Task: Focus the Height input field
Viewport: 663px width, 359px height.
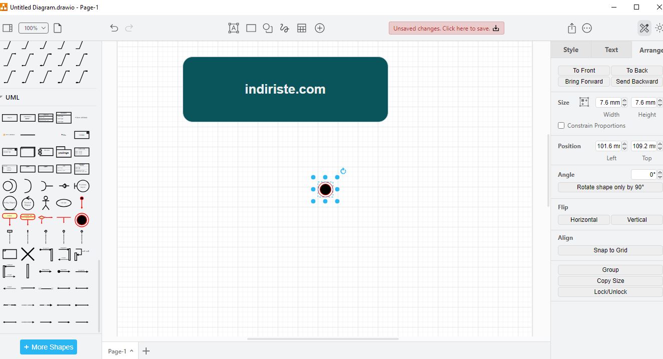Action: click(x=643, y=102)
